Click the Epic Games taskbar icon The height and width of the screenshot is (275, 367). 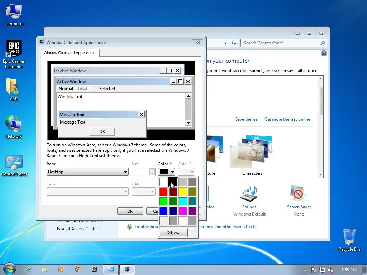94,270
